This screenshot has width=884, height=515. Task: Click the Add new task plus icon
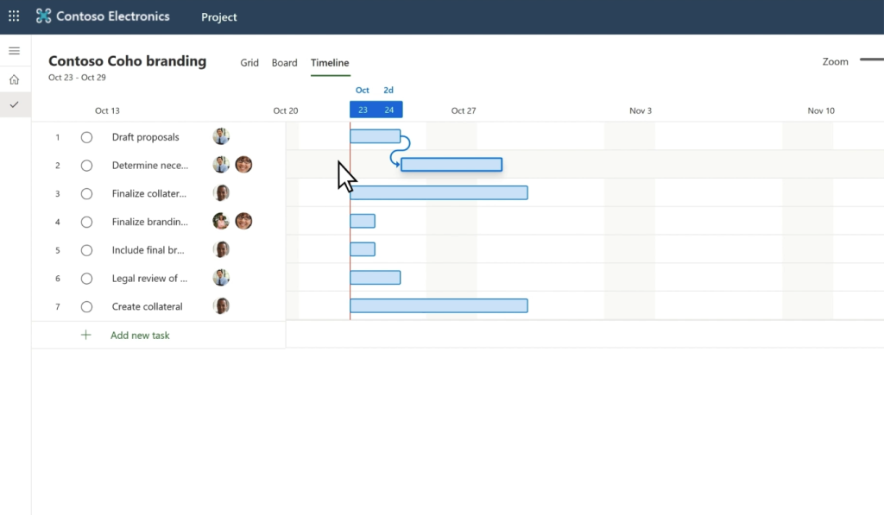tap(85, 335)
